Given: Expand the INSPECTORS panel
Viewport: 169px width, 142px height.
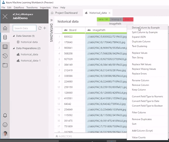Looking at the screenshot, I should tap(64, 136).
